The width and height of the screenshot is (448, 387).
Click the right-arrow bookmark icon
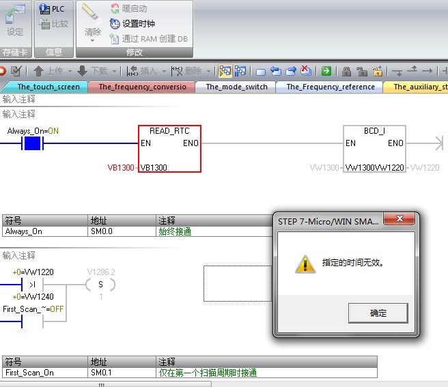click(x=291, y=71)
